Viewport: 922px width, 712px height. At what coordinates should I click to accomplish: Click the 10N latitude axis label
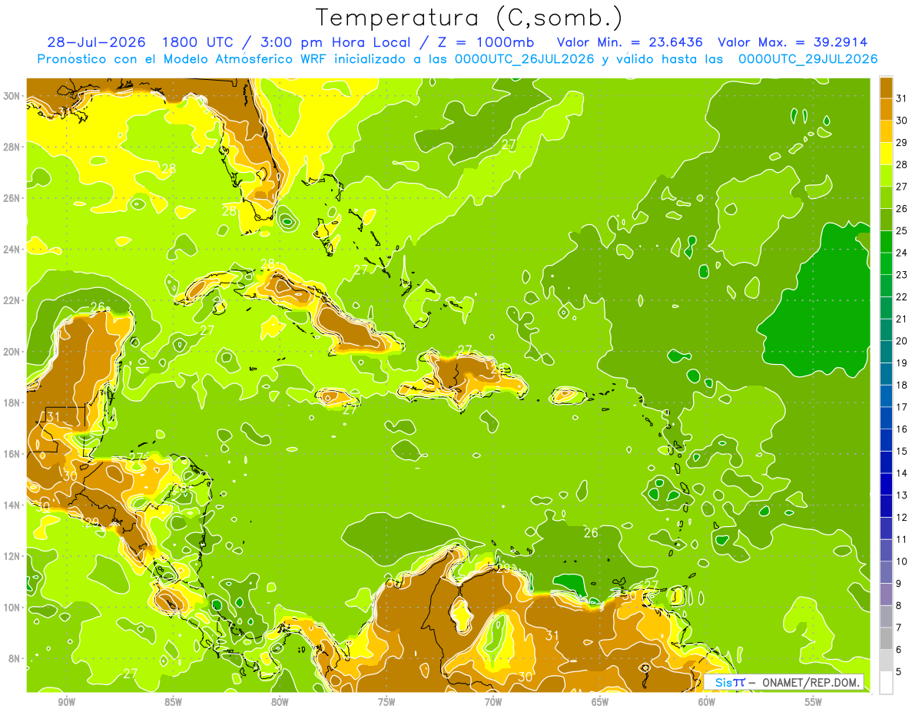[x=12, y=608]
